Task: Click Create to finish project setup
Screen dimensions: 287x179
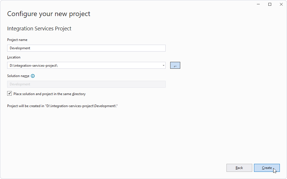Action: tap(267, 168)
